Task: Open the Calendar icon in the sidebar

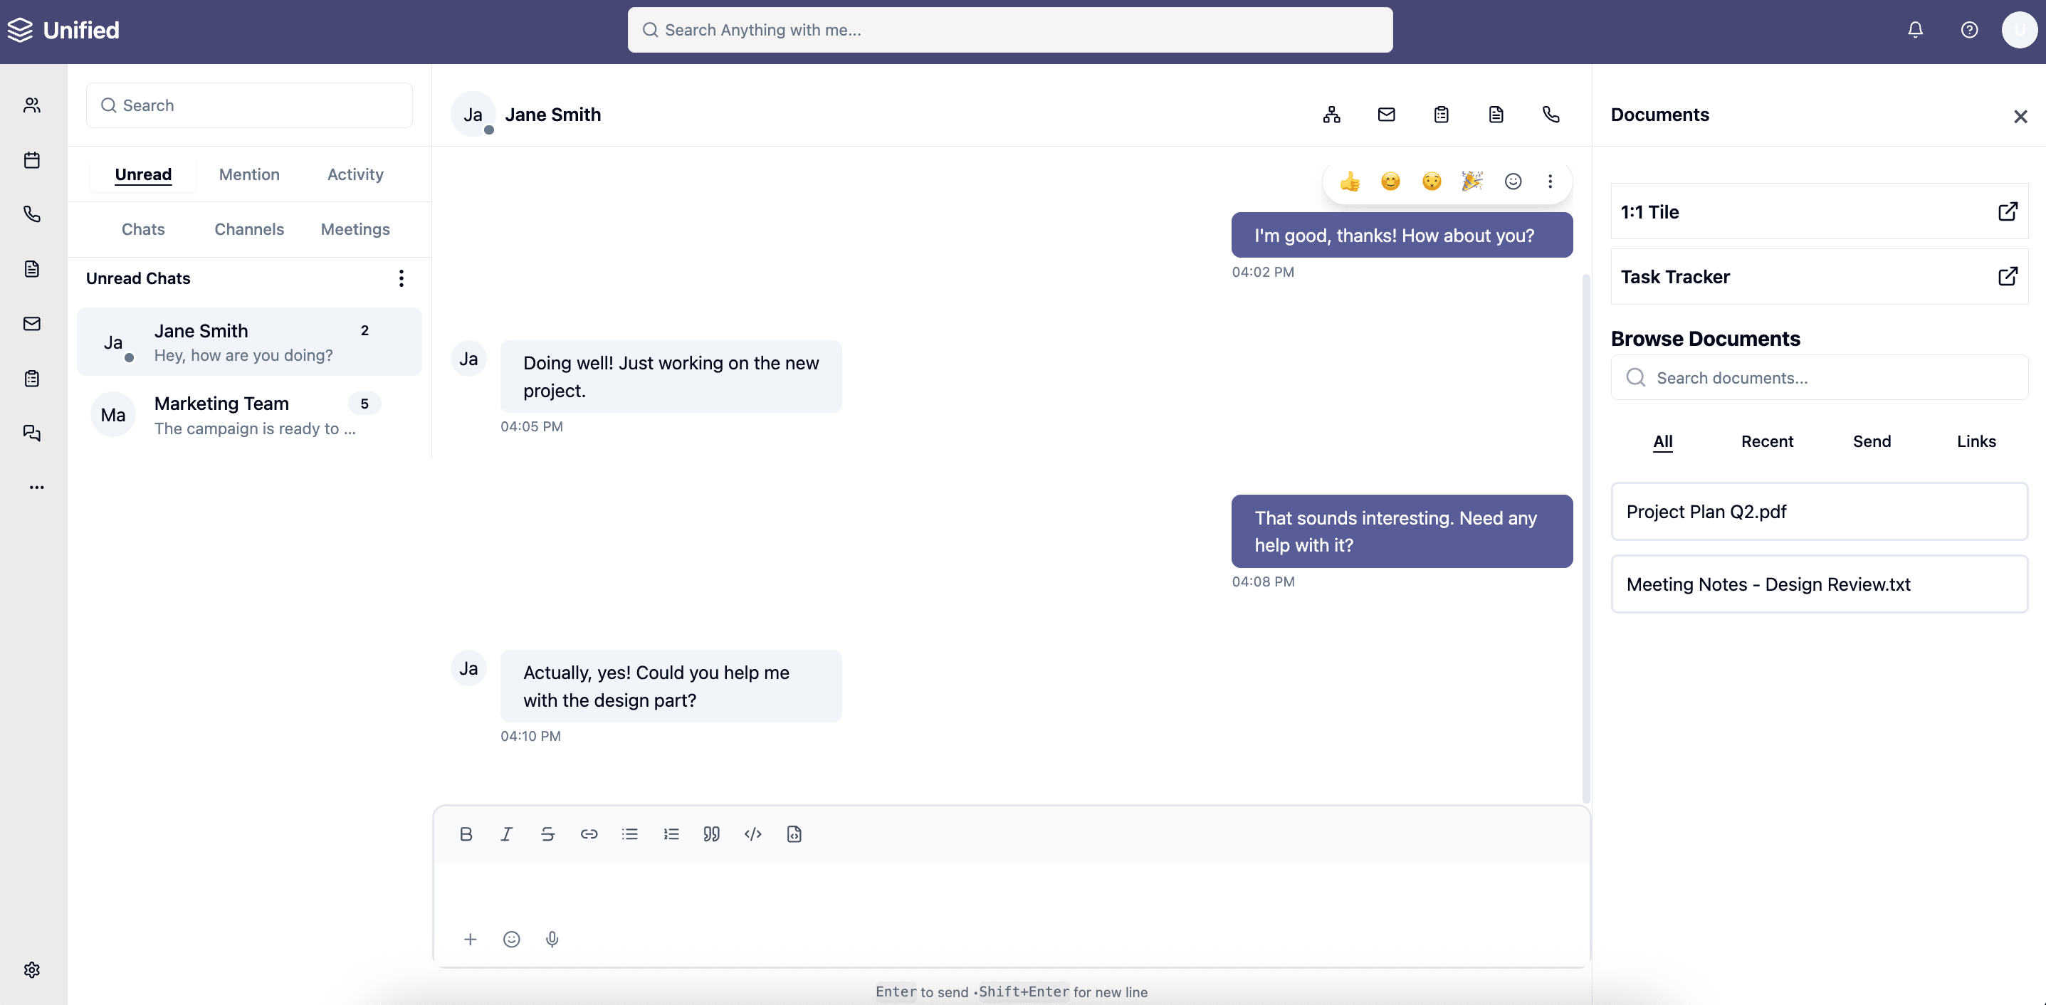Action: click(31, 159)
